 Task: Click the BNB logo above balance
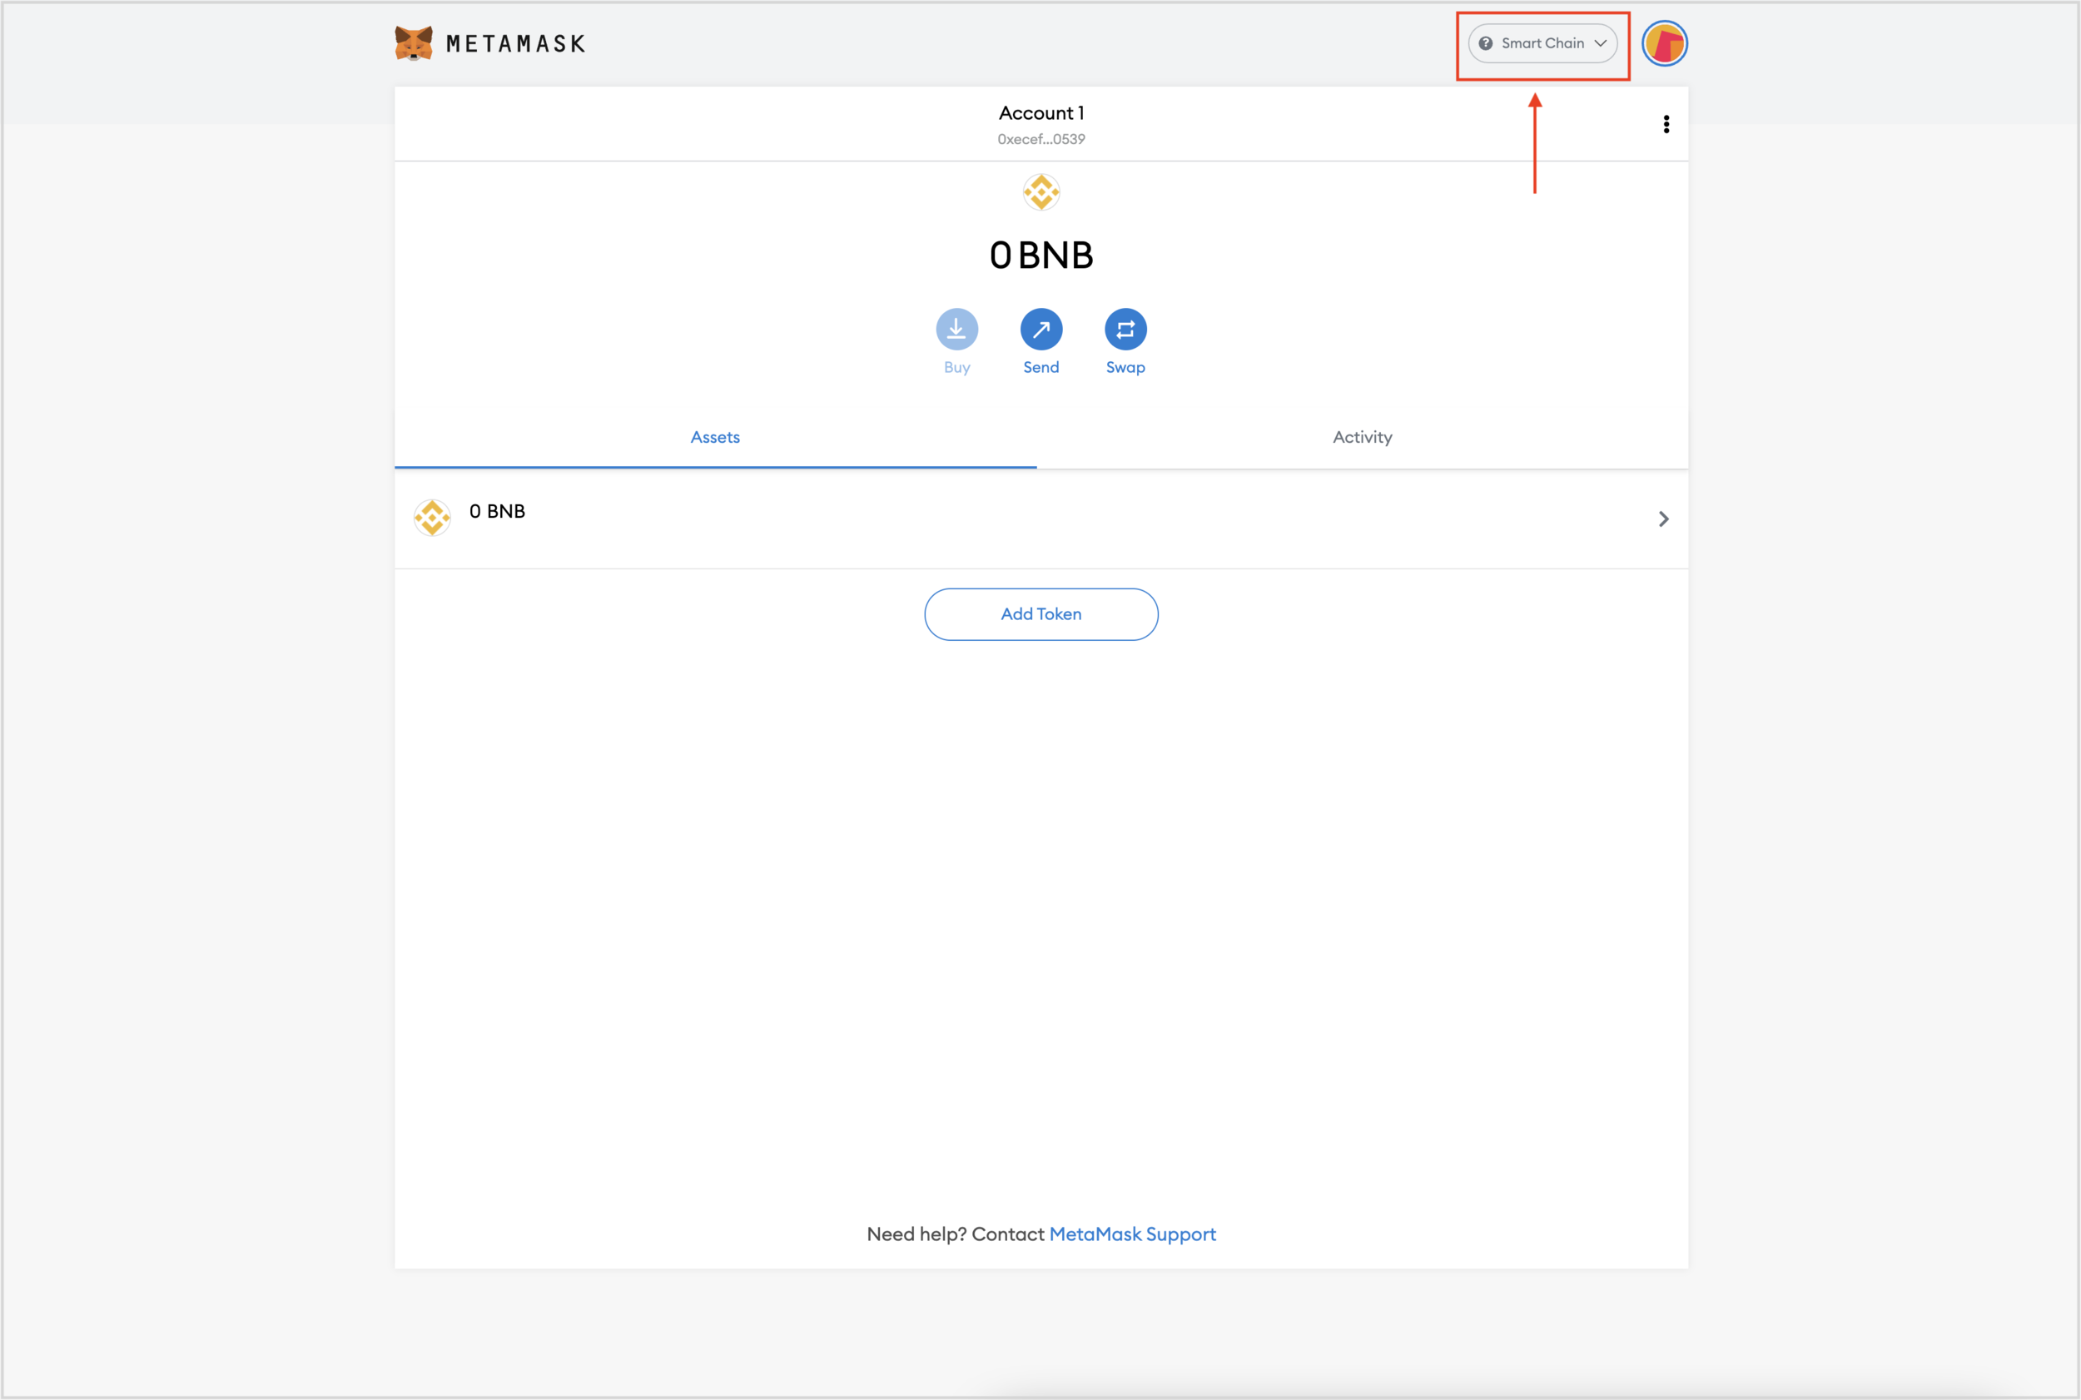[1041, 192]
